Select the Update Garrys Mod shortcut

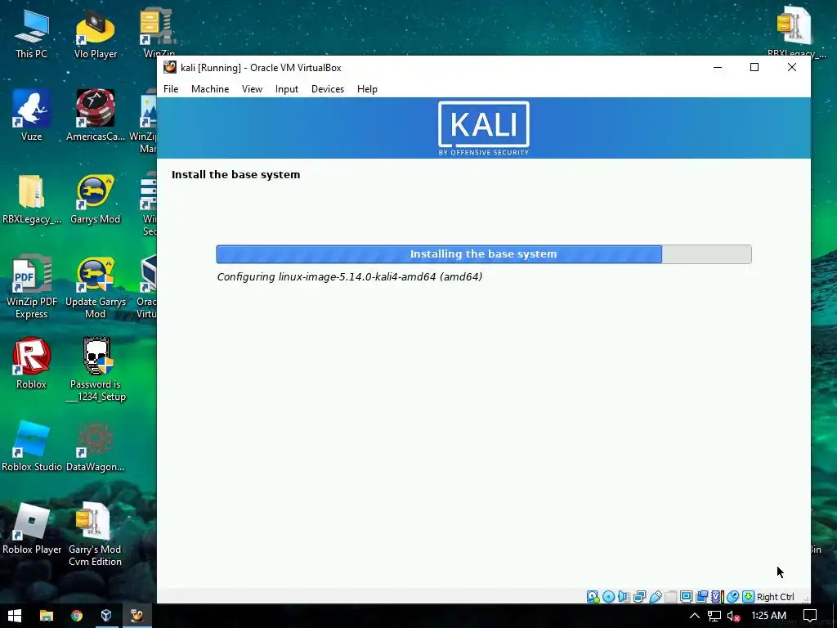96,286
